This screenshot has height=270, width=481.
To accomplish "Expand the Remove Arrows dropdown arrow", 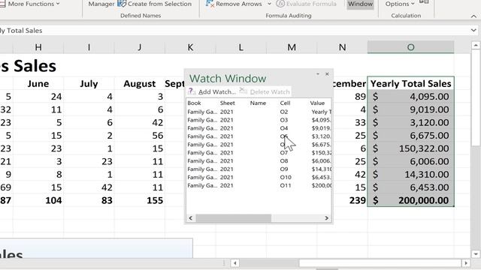I will [x=269, y=4].
